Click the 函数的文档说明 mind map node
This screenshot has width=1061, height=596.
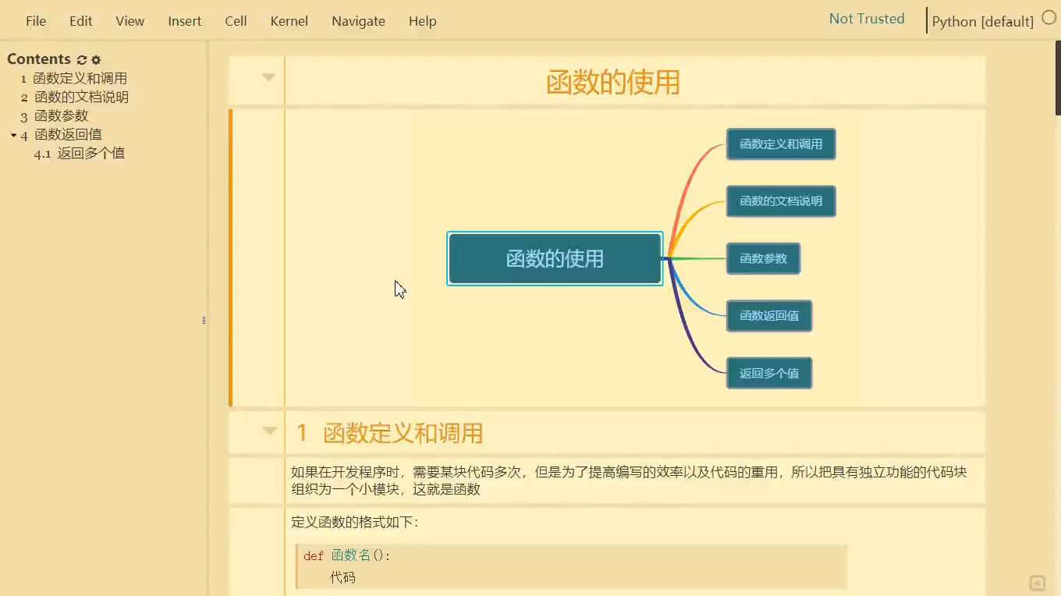(781, 201)
